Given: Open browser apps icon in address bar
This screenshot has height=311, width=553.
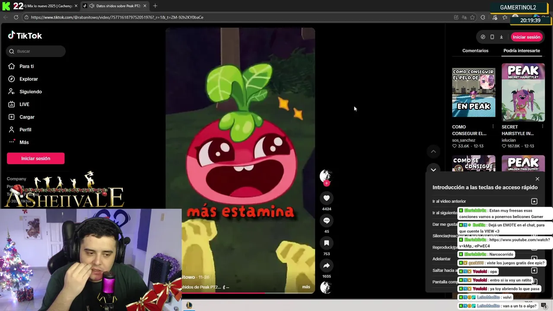Looking at the screenshot, I should tap(456, 17).
